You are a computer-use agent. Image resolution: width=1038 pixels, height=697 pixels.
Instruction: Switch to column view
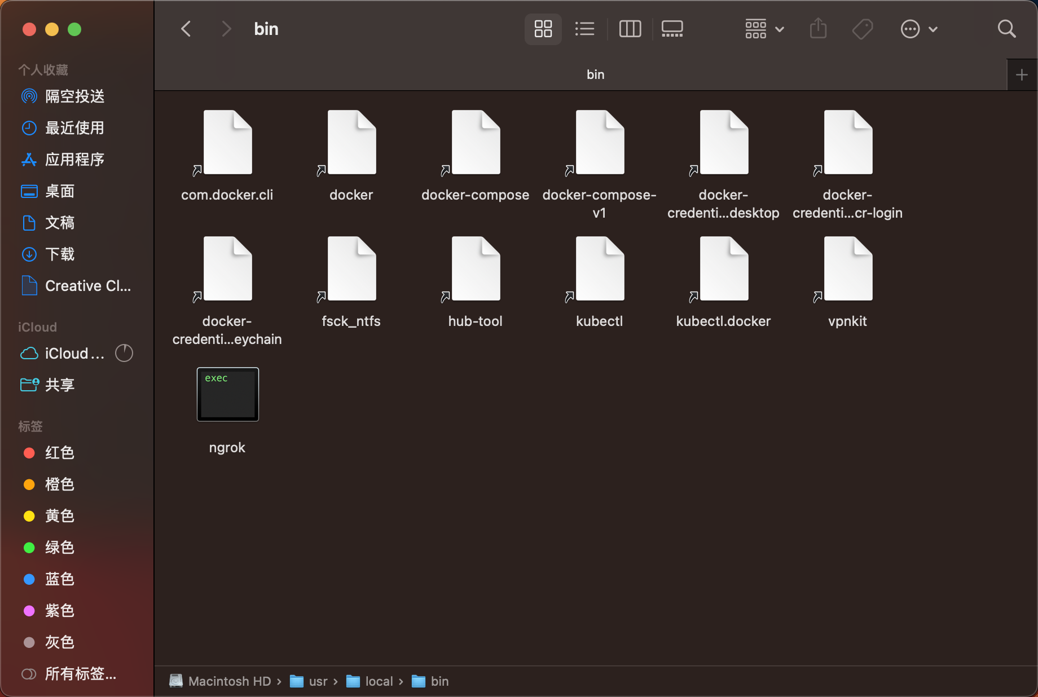(630, 29)
